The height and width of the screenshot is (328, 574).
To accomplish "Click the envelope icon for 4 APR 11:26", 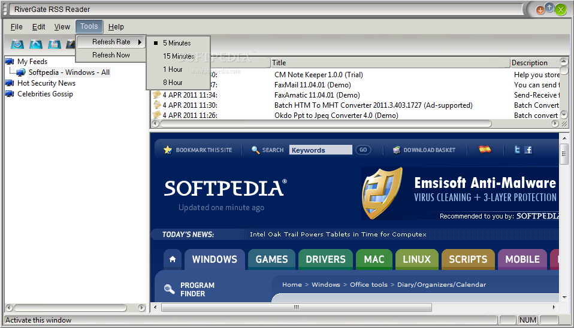I will [157, 115].
